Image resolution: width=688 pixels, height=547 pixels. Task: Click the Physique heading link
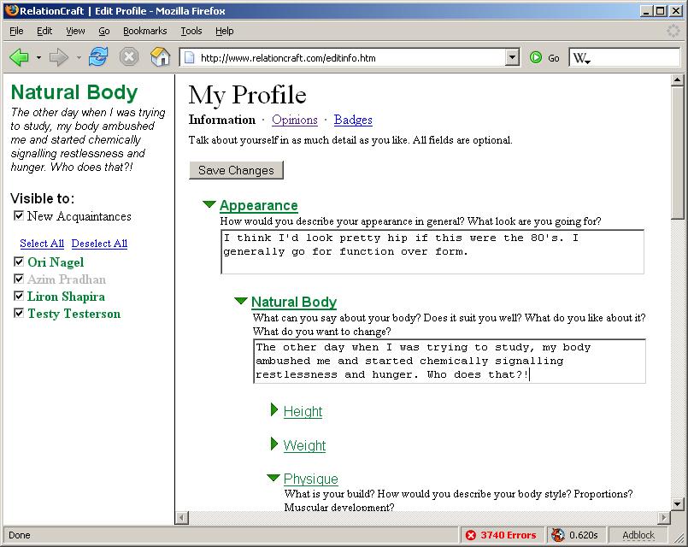310,479
